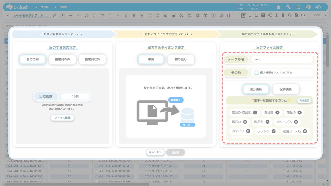Remove the 顧客ID key chip
Screen dimensions: 331x186
point(245,122)
